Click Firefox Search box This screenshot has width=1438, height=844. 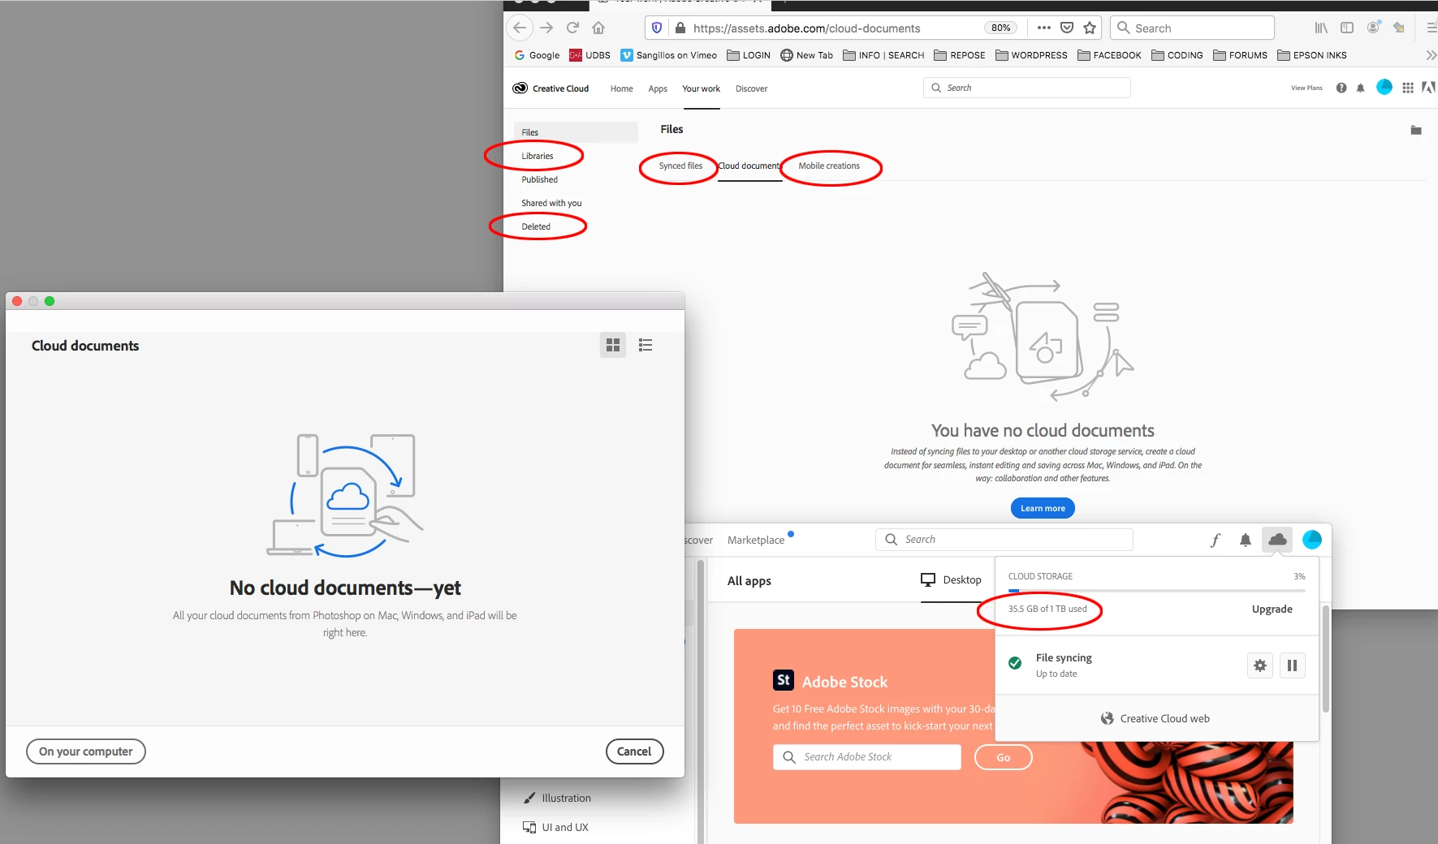pyautogui.click(x=1192, y=28)
